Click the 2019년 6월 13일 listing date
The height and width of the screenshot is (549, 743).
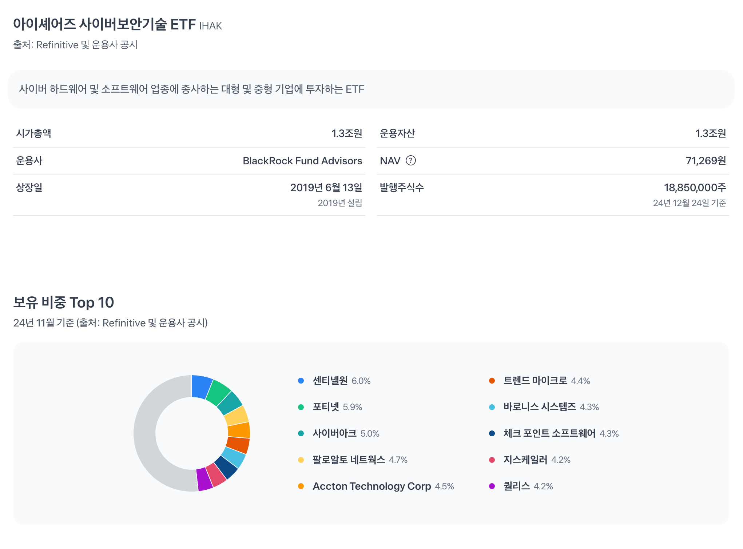[326, 188]
